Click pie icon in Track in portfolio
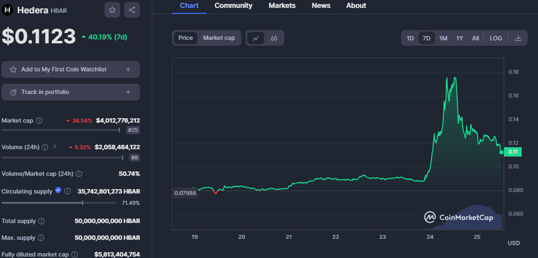This screenshot has height=258, width=538. click(x=13, y=92)
